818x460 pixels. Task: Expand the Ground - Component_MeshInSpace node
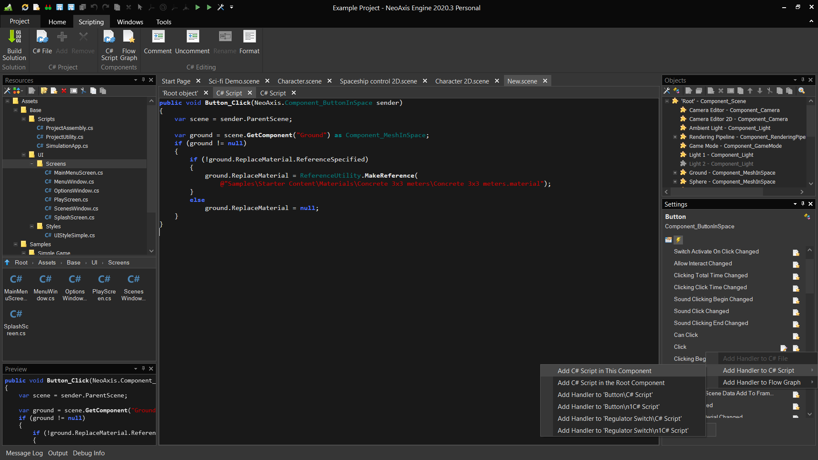675,173
